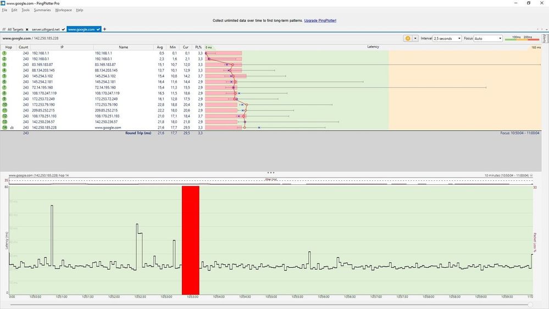Switch to the server.uthgard.net tab
Screen dimensions: 549x309
(46, 30)
